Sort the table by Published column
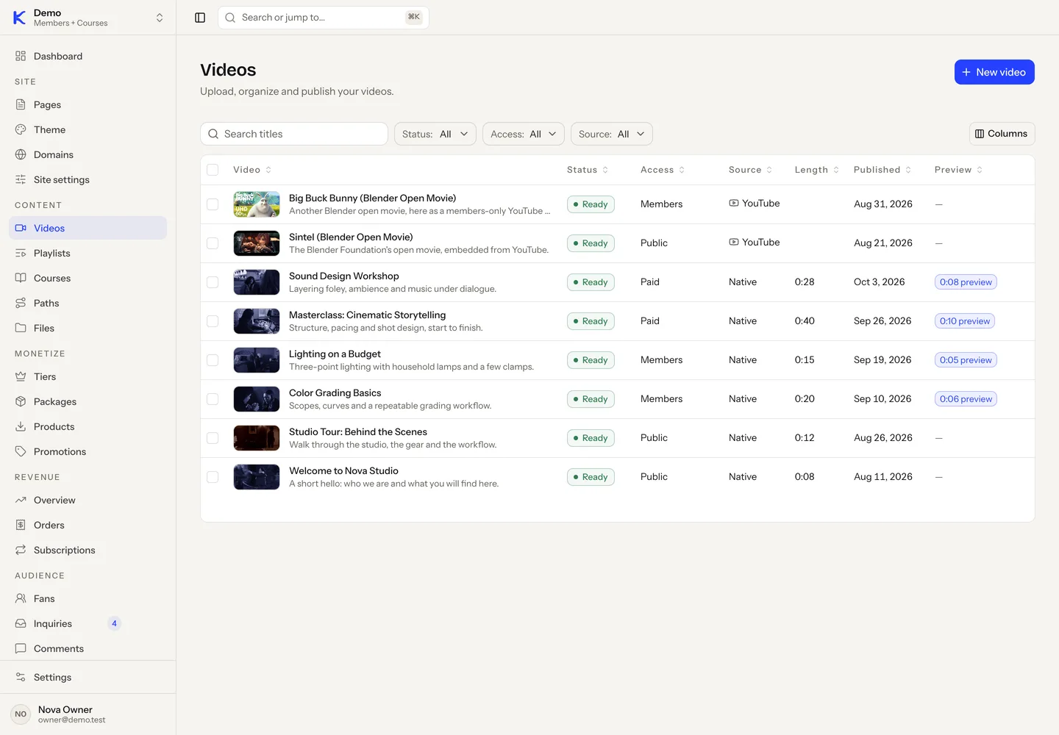The width and height of the screenshot is (1059, 735). tap(883, 170)
